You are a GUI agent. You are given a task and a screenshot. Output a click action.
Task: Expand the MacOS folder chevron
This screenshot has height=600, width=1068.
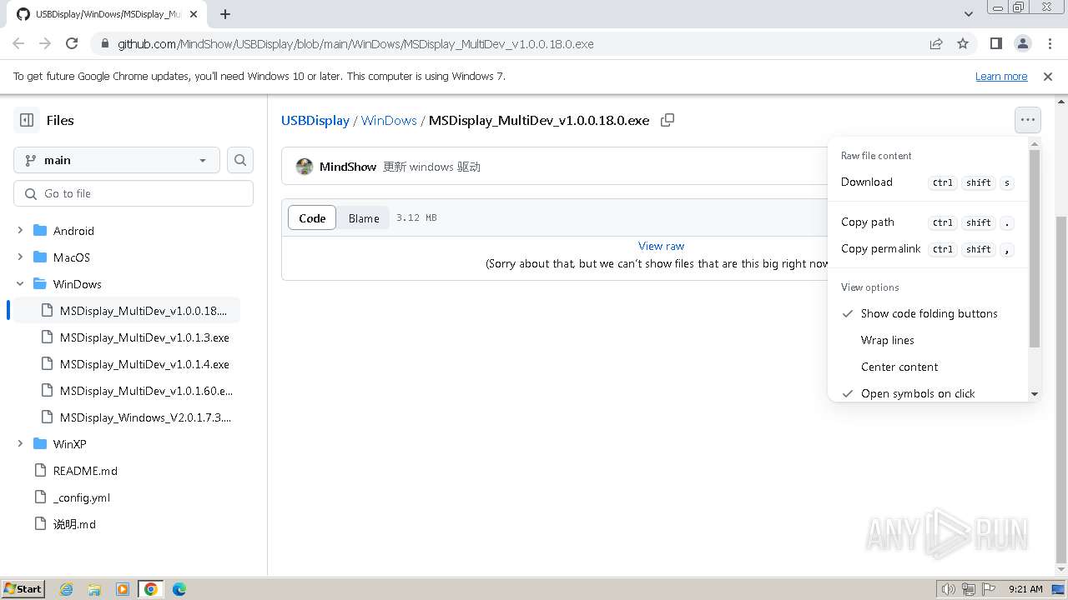pyautogui.click(x=20, y=257)
